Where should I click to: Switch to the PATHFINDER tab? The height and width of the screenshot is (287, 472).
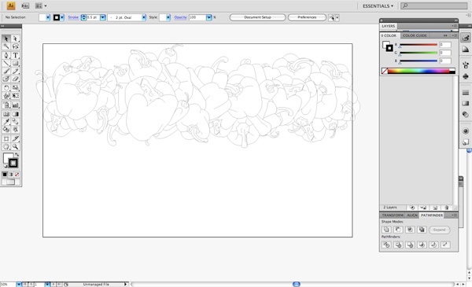coord(432,215)
